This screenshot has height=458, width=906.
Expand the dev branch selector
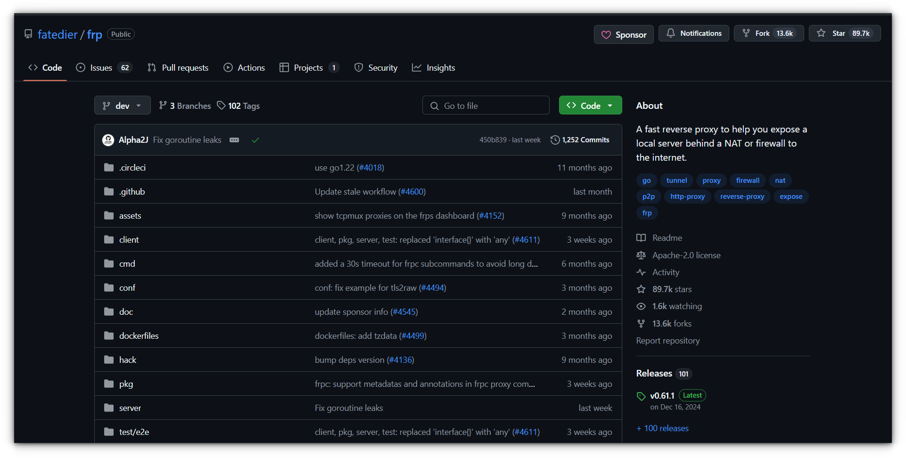click(x=122, y=105)
